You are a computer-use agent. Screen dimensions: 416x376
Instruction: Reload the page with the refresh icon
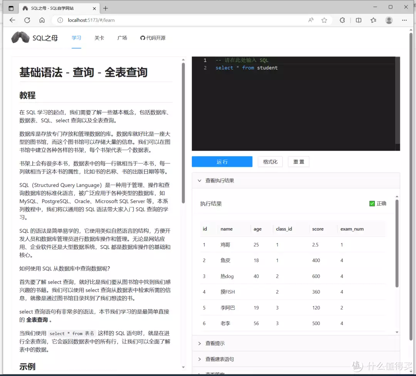coord(27,20)
